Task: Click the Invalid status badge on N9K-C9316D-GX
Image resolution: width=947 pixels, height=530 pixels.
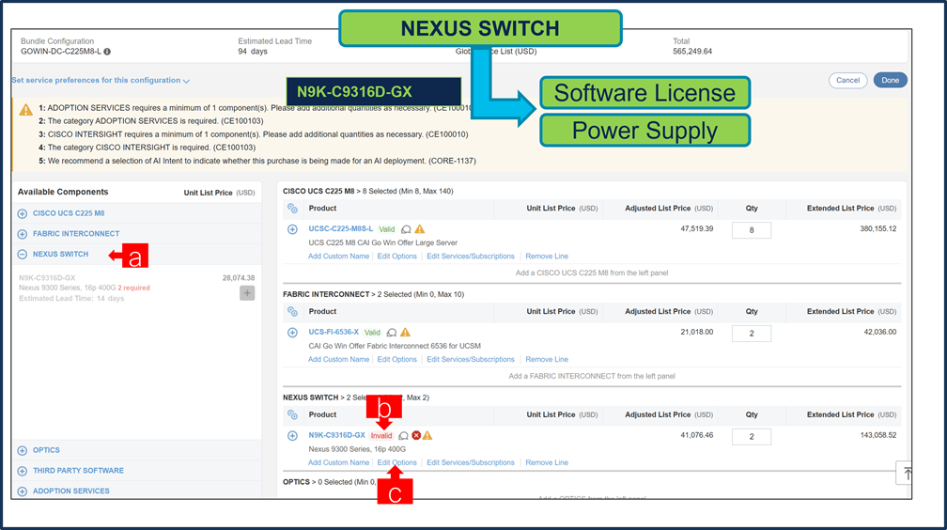Action: 381,436
